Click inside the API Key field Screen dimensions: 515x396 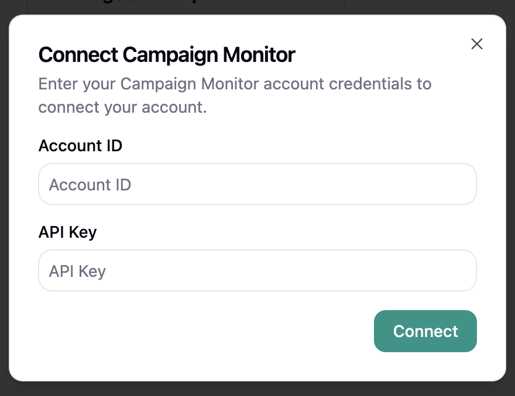click(x=257, y=270)
